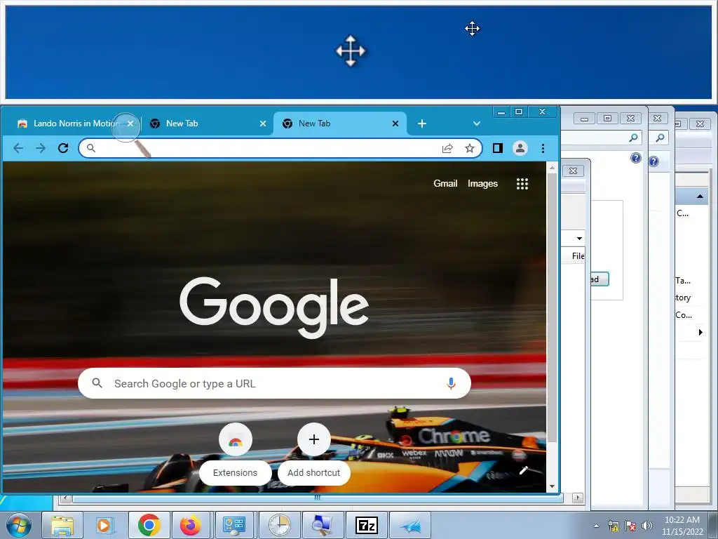Click the help icon in the second background window
The image size is (718, 539).
pos(654,161)
